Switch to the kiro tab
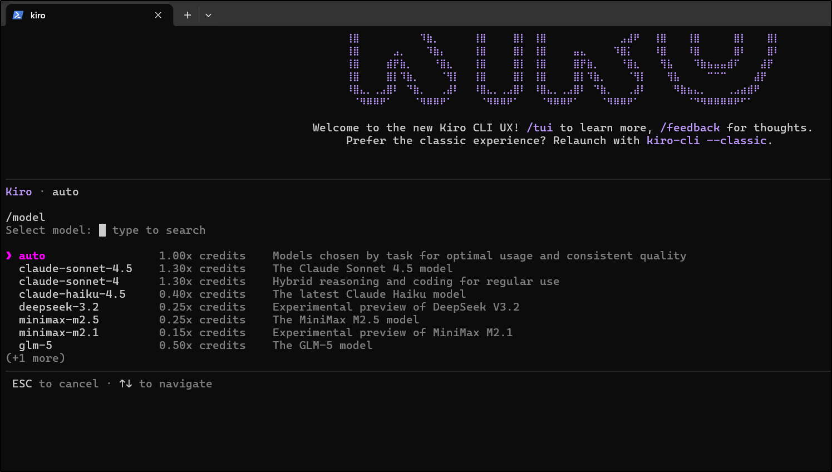This screenshot has width=832, height=472. pyautogui.click(x=89, y=15)
